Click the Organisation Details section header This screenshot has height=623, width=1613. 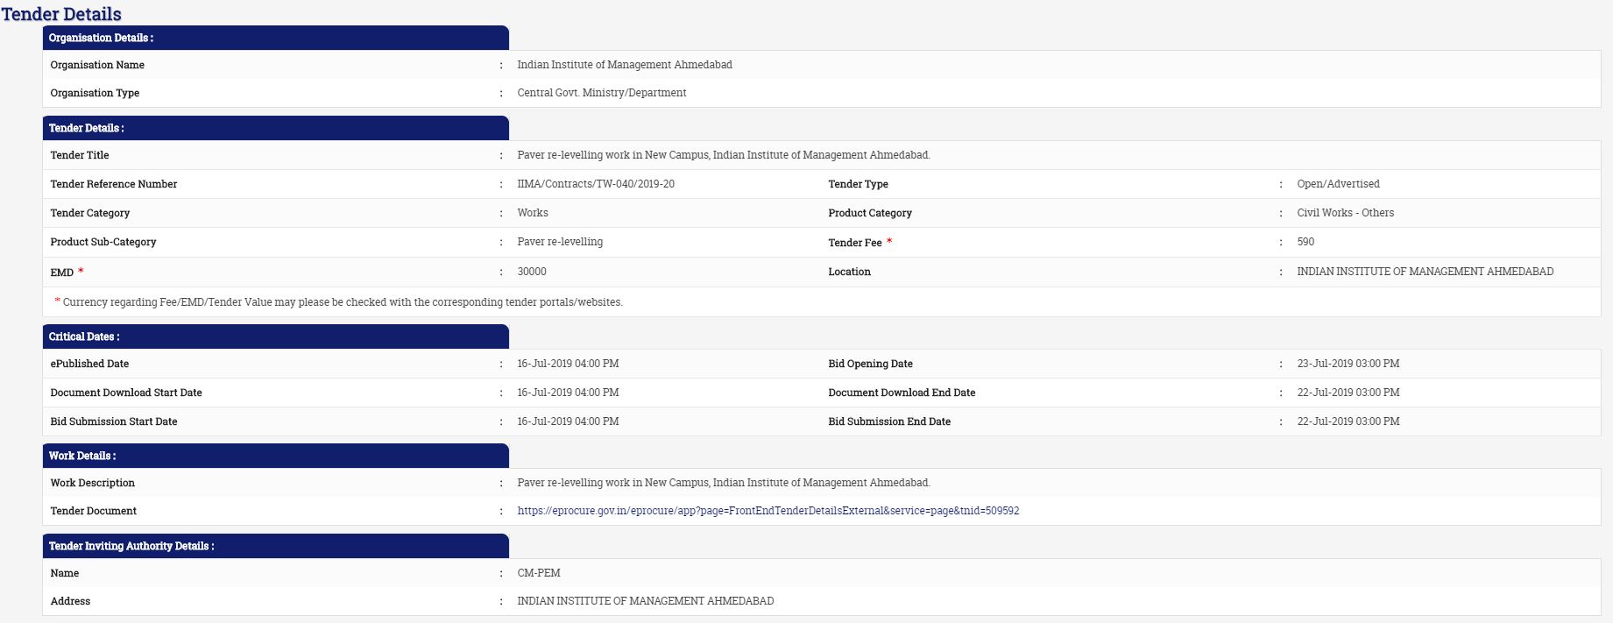coord(101,38)
